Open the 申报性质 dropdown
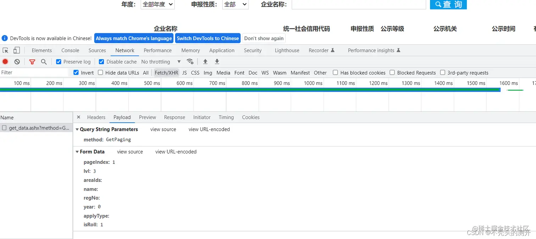The height and width of the screenshot is (239, 536). click(x=235, y=4)
